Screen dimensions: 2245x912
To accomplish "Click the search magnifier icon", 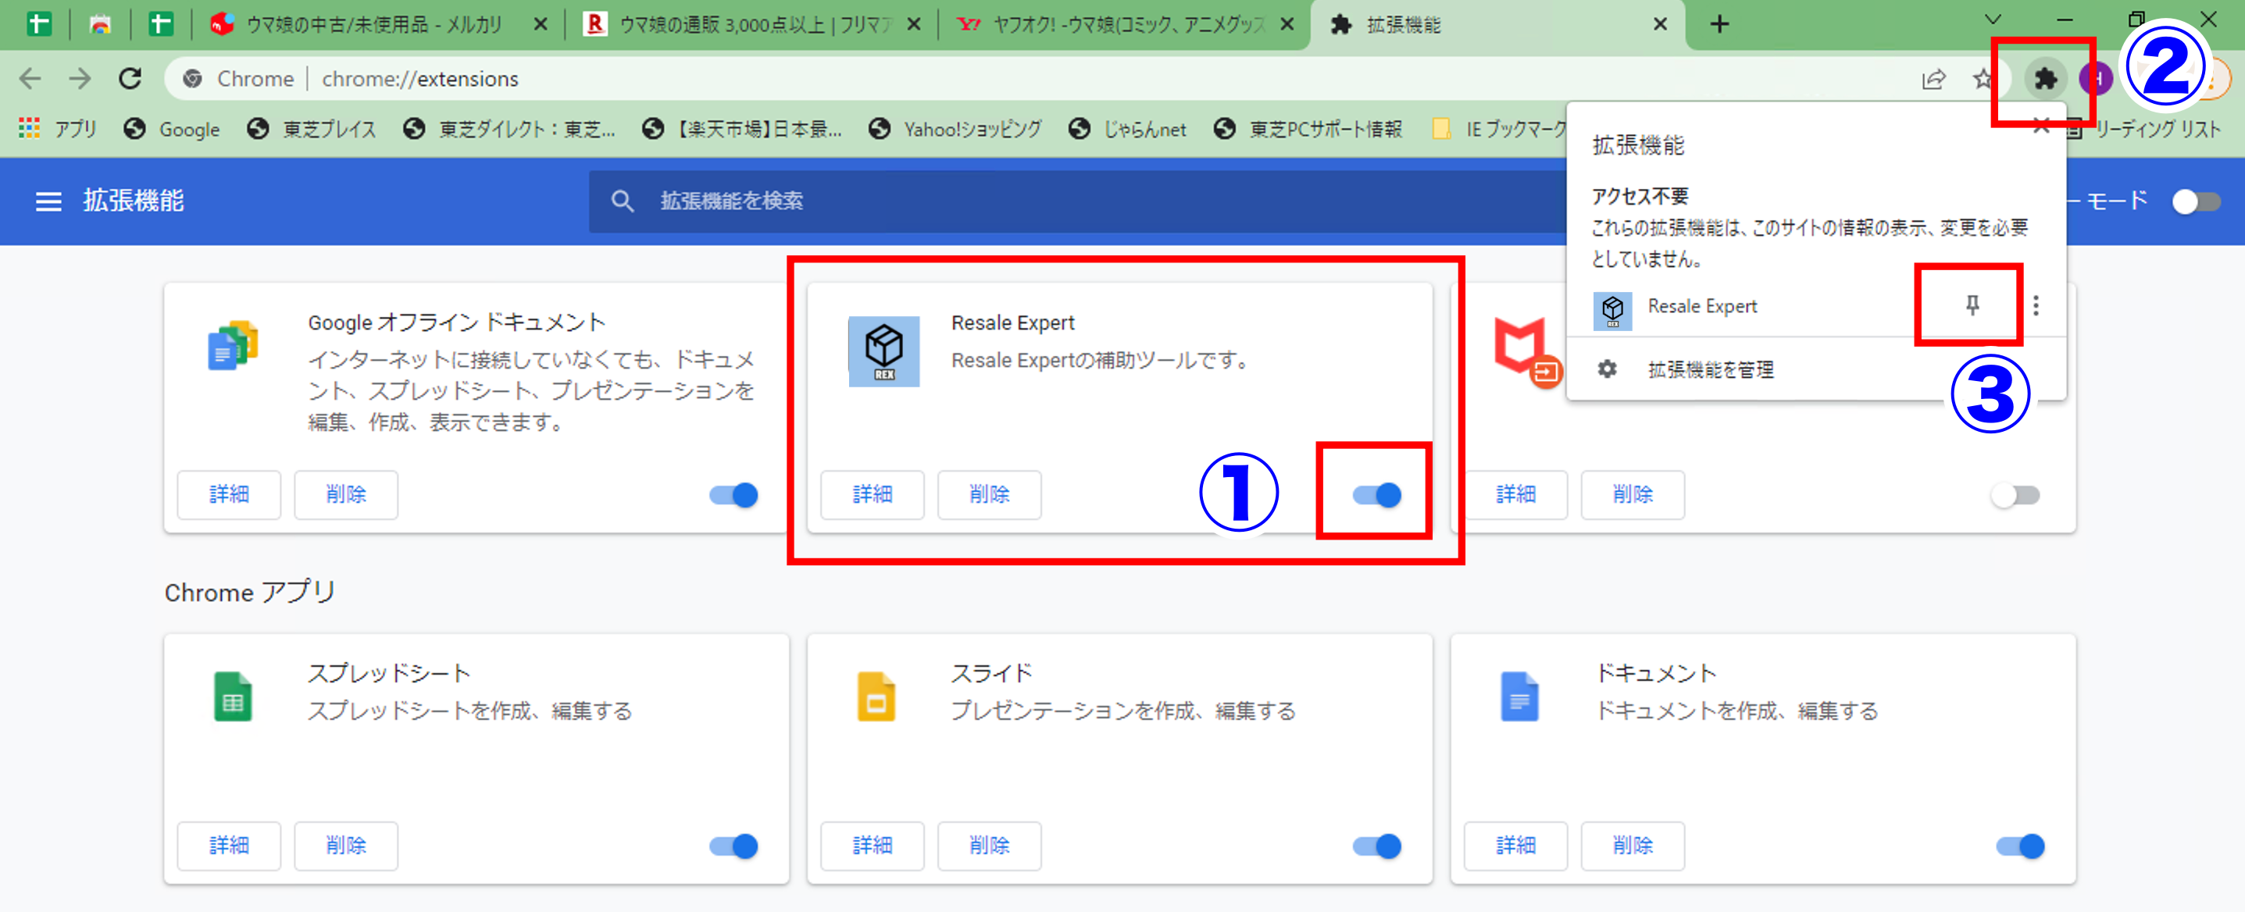I will (621, 201).
